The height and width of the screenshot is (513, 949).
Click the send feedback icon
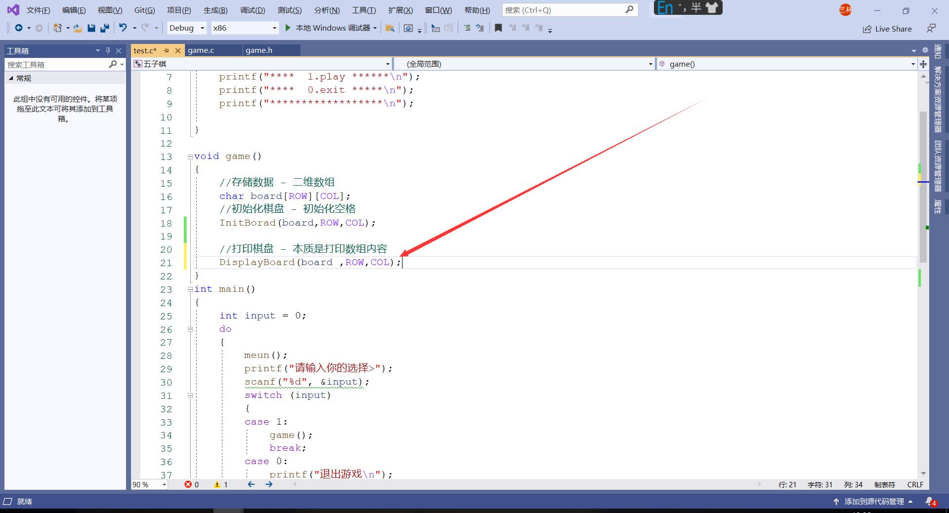(931, 29)
